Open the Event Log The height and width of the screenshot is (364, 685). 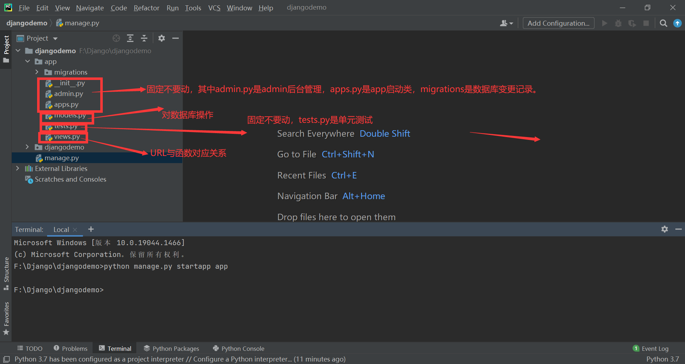coord(651,349)
